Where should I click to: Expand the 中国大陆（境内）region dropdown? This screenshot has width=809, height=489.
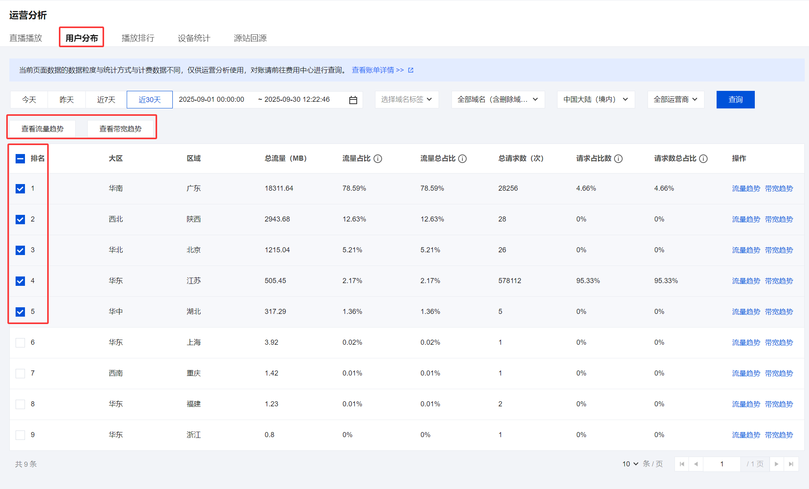pyautogui.click(x=595, y=99)
